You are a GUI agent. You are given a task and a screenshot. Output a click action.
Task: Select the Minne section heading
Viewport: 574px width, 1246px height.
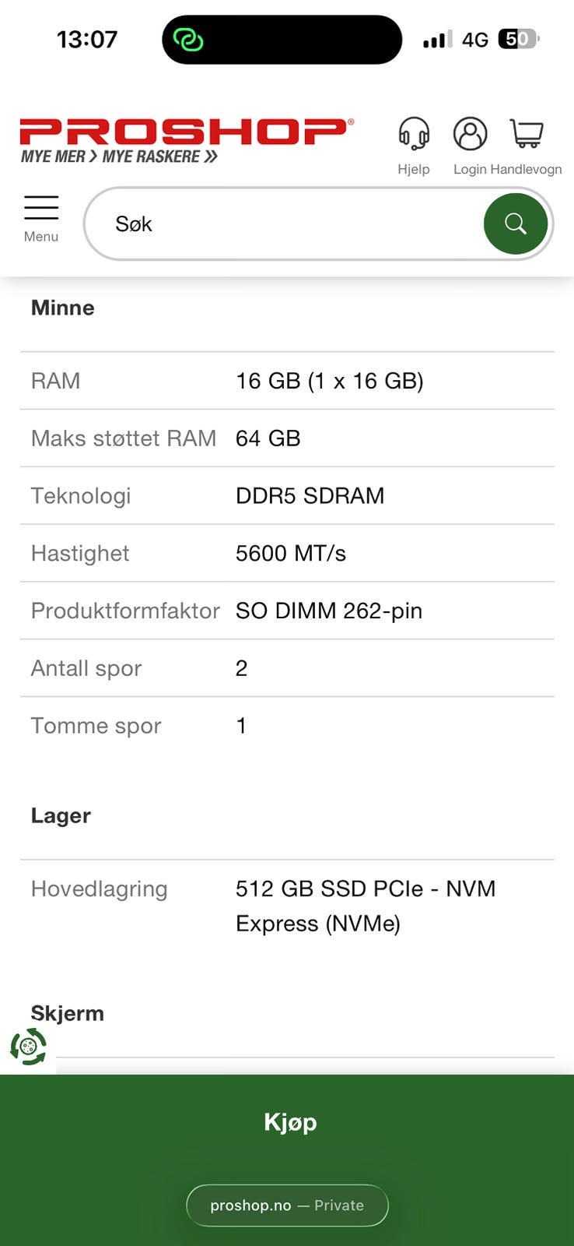pyautogui.click(x=63, y=308)
